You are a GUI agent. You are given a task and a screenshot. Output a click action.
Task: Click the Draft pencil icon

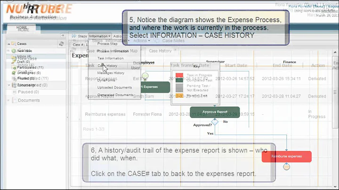(14, 62)
